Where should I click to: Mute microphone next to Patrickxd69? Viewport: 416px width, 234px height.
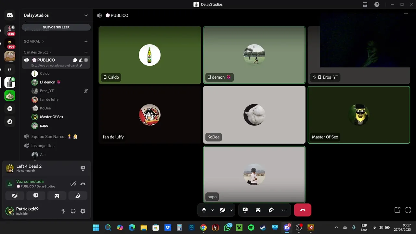point(63,211)
